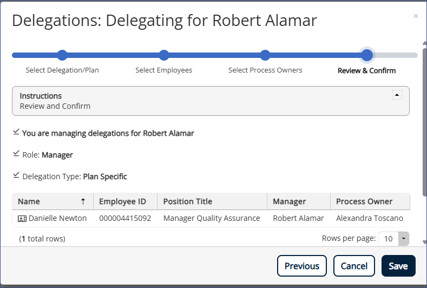Sort by Name ascending arrow icon
This screenshot has width=427, height=288.
coord(83,201)
